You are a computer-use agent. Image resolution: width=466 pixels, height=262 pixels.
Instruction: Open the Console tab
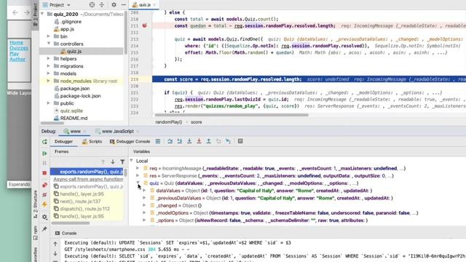(x=66, y=233)
